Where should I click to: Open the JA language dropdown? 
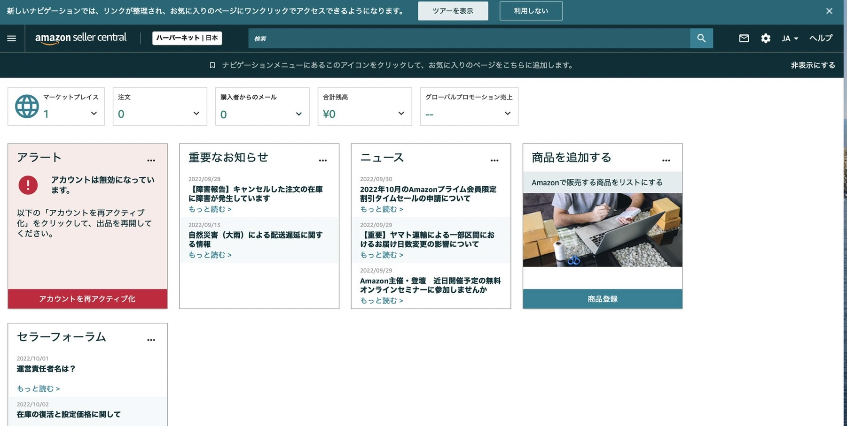pyautogui.click(x=790, y=38)
